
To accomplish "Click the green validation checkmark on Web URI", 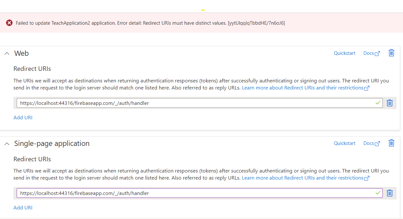I will click(378, 103).
